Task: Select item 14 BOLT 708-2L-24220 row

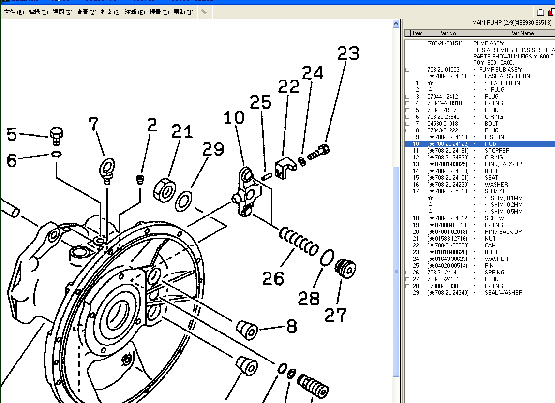Action: tap(480, 171)
